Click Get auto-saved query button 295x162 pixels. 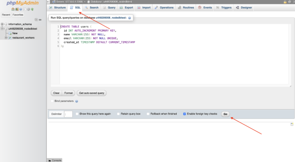click(92, 93)
